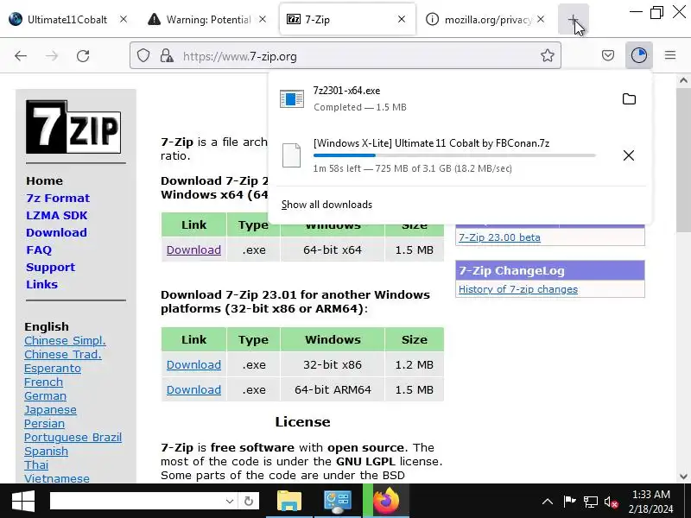The width and height of the screenshot is (691, 518).
Task: Open new tab with the plus button
Action: point(573,19)
